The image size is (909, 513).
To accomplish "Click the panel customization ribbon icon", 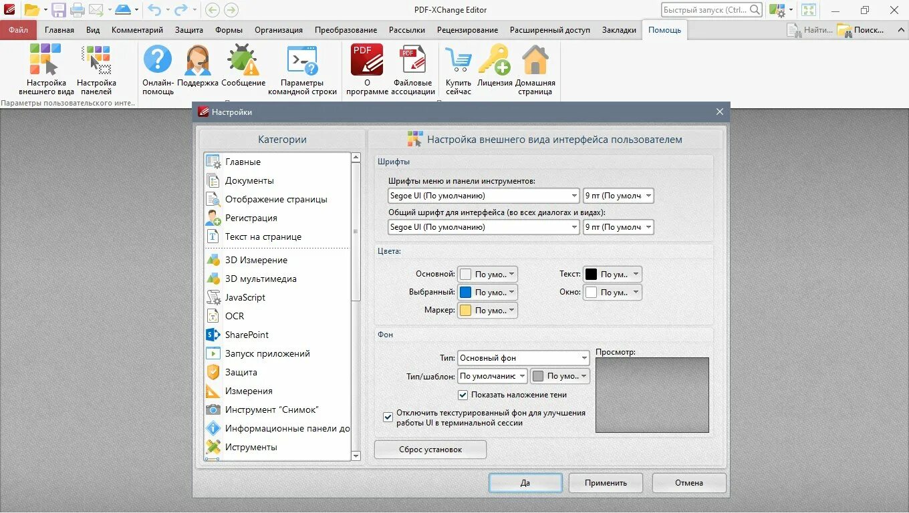I will coord(96,69).
